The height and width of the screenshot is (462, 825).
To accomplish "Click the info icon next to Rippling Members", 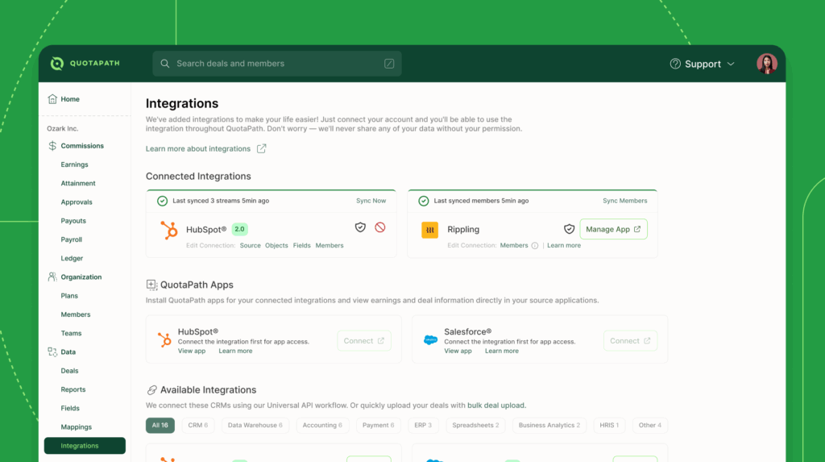I will pyautogui.click(x=535, y=246).
